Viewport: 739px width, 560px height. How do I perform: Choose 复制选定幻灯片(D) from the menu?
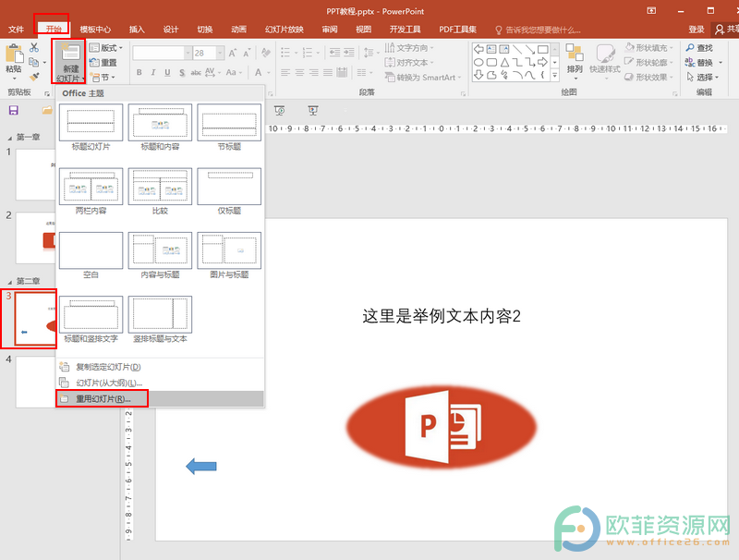160,367
